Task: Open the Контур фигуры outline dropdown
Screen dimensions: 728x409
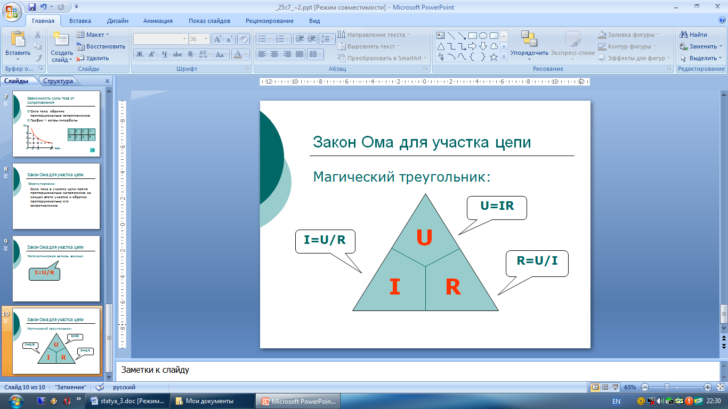Action: click(630, 46)
